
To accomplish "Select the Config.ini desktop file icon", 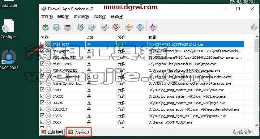I will pos(9,29).
